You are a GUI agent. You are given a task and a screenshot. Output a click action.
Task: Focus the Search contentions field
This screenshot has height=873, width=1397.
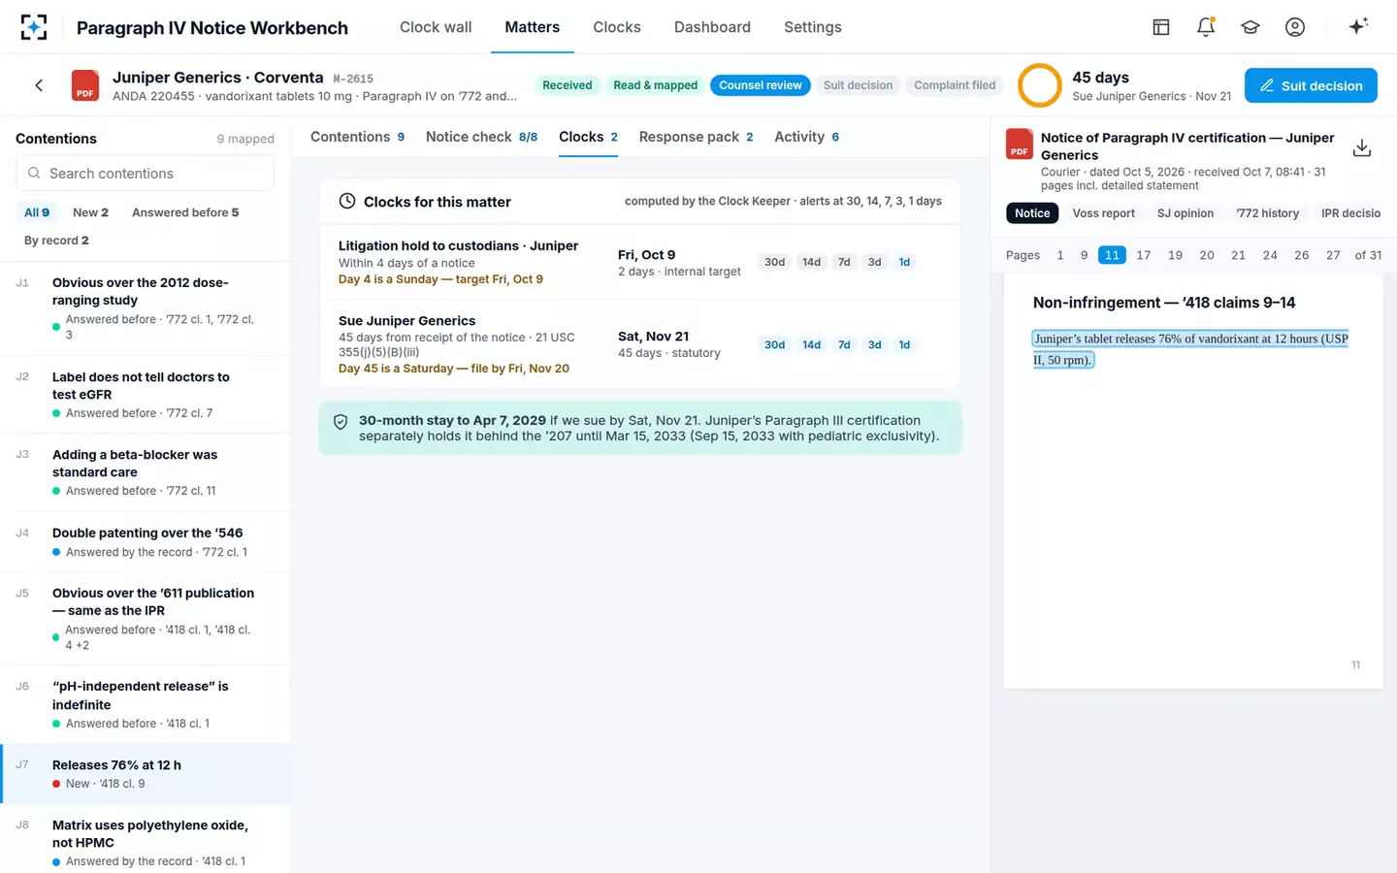point(146,174)
